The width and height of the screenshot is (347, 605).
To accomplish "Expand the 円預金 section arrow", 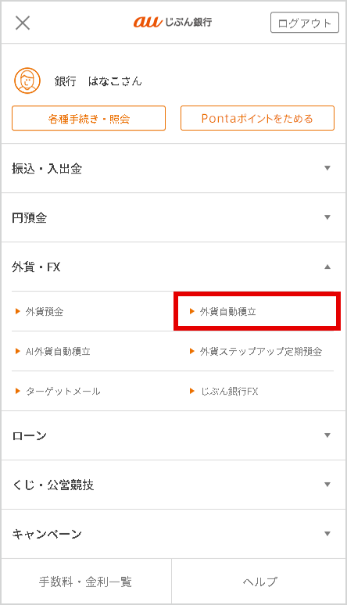I will tap(327, 217).
